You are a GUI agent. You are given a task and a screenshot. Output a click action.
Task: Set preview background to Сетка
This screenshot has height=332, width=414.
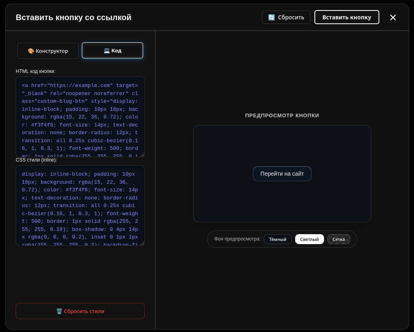coord(339,239)
